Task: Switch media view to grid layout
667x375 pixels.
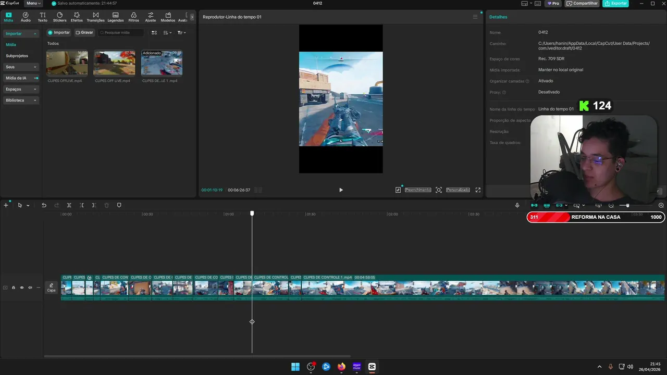Action: [154, 32]
